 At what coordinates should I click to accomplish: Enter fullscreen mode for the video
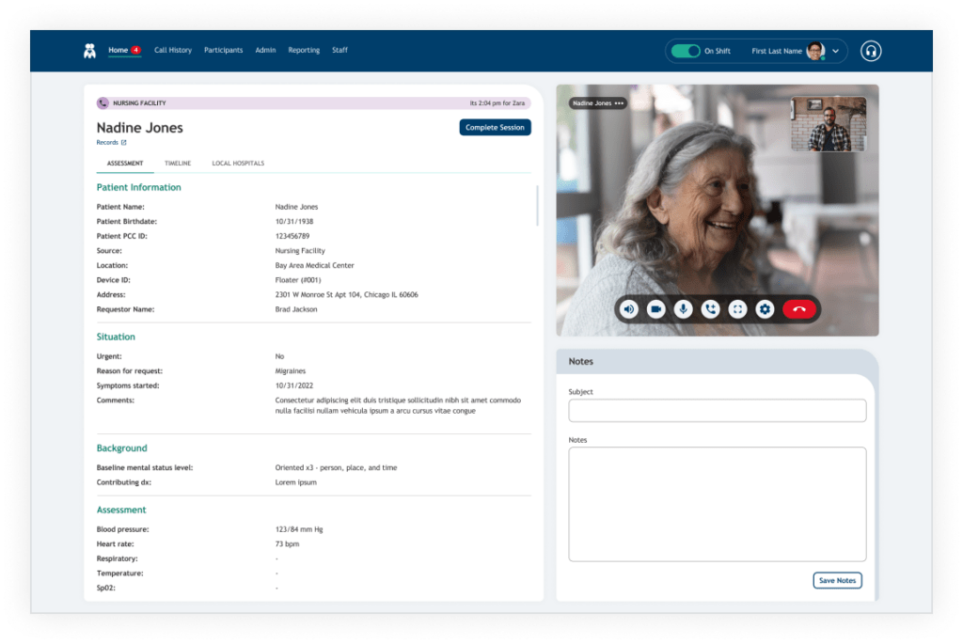737,308
